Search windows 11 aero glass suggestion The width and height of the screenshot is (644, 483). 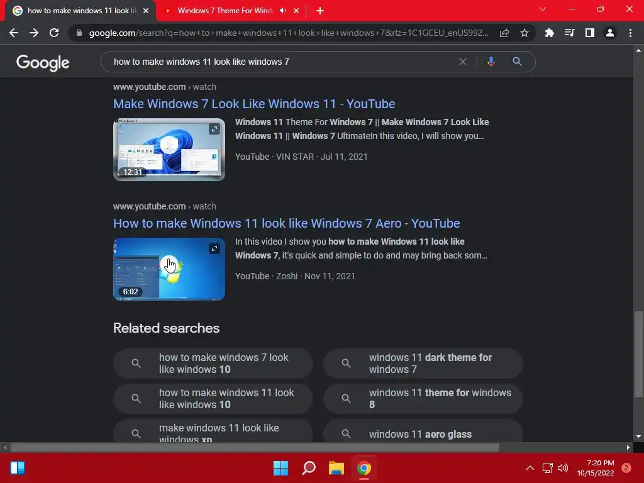tap(423, 431)
